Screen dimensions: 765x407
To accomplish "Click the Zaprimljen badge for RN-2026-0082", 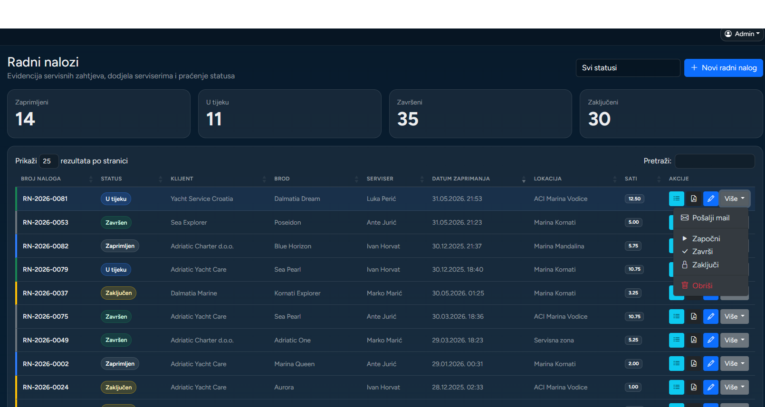I will [x=120, y=246].
